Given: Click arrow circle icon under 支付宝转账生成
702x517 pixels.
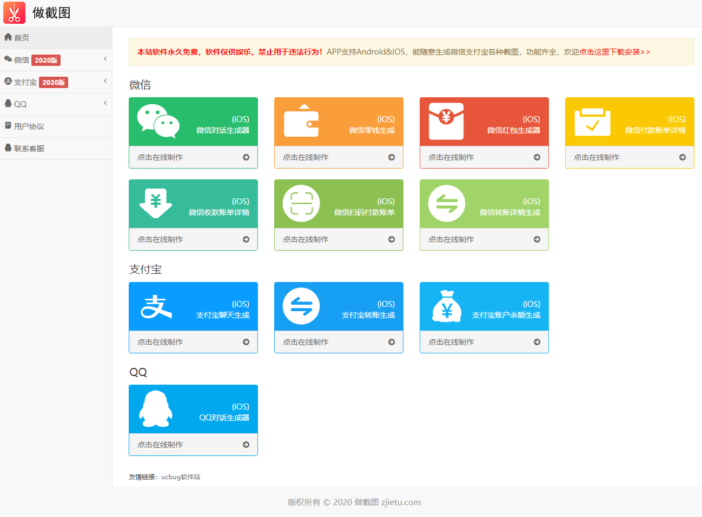Looking at the screenshot, I should click(x=392, y=342).
